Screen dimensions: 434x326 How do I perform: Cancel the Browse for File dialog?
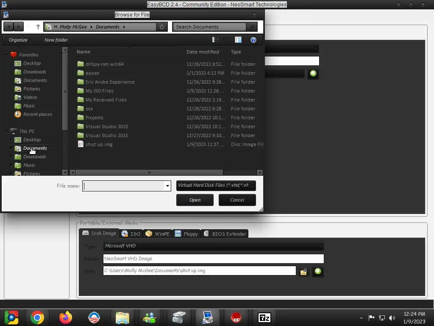237,200
